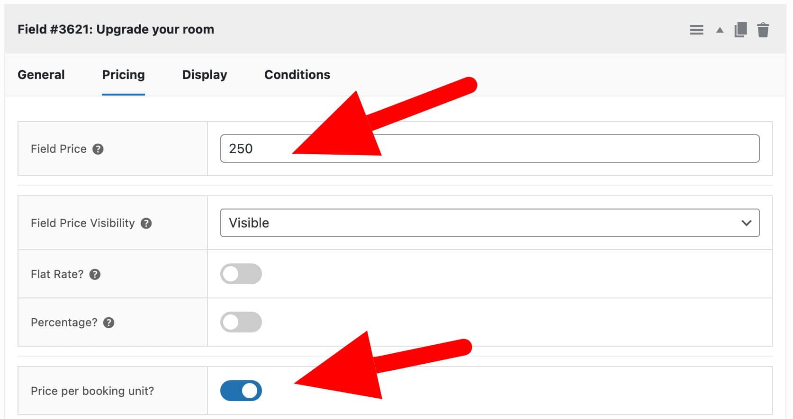The image size is (793, 419).
Task: Open the Field Price help tooltip
Action: 98,148
